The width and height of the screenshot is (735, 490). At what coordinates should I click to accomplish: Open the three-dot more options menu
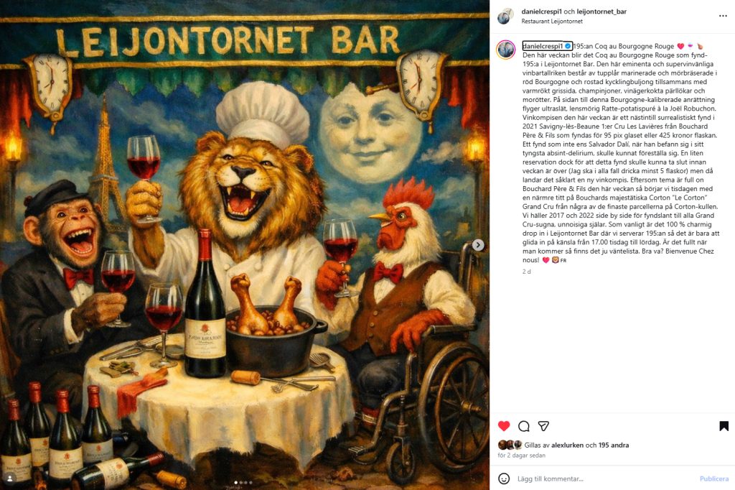pyautogui.click(x=723, y=16)
